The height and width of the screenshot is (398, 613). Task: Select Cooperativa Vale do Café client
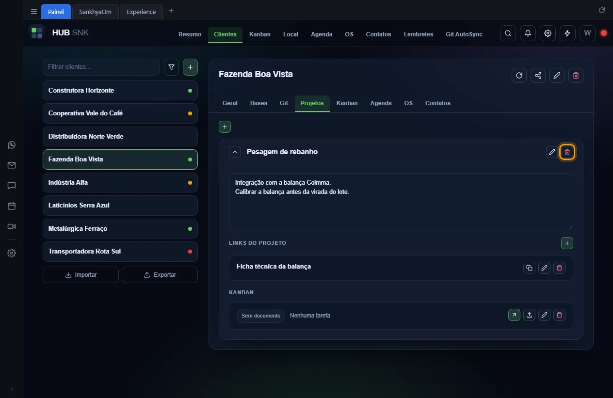pos(120,113)
